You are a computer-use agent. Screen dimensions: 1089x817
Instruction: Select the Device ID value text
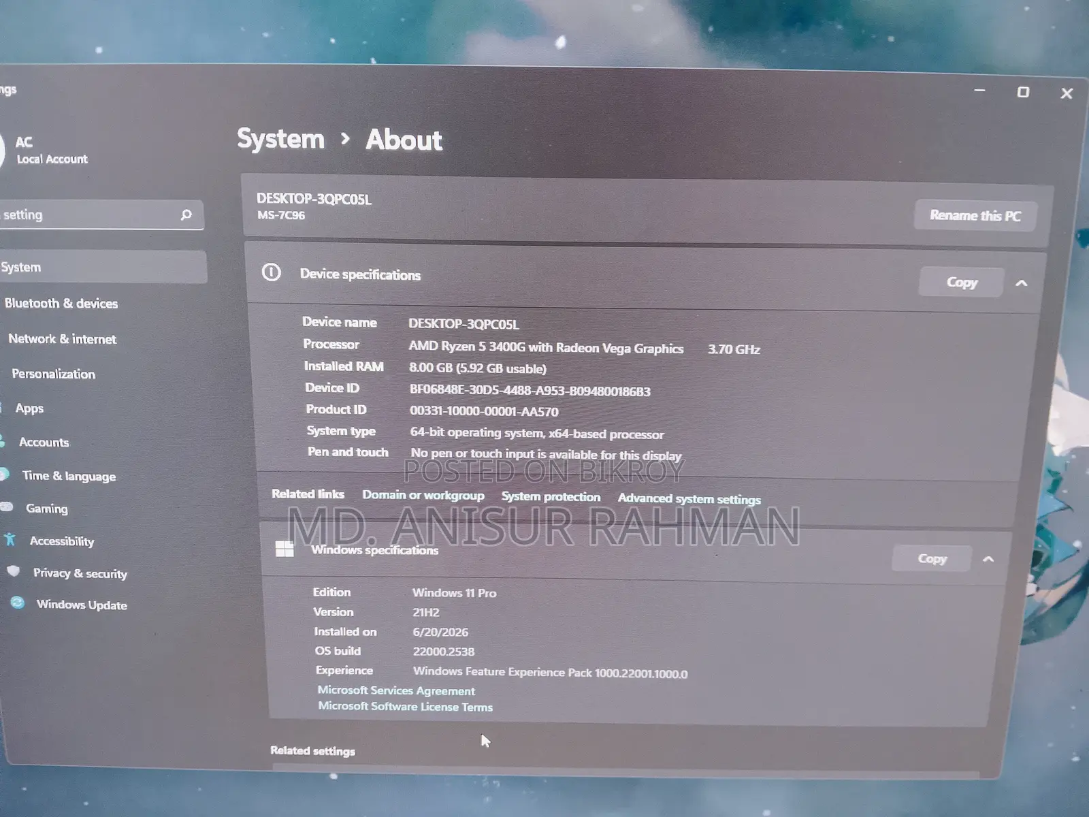[530, 391]
